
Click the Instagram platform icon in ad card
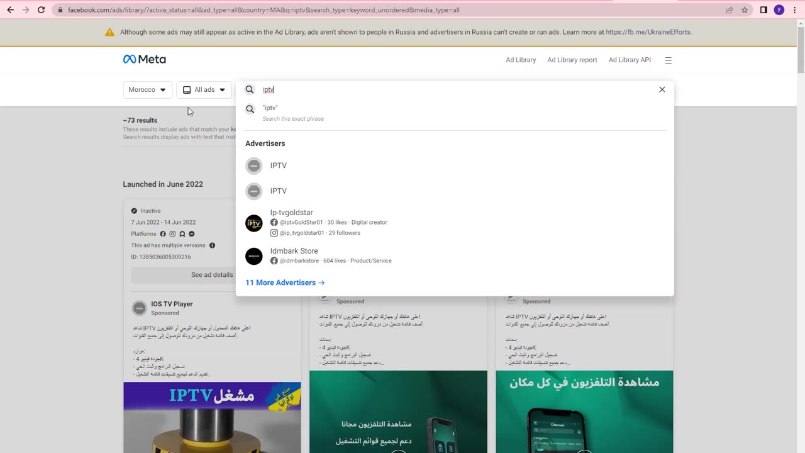pos(172,234)
